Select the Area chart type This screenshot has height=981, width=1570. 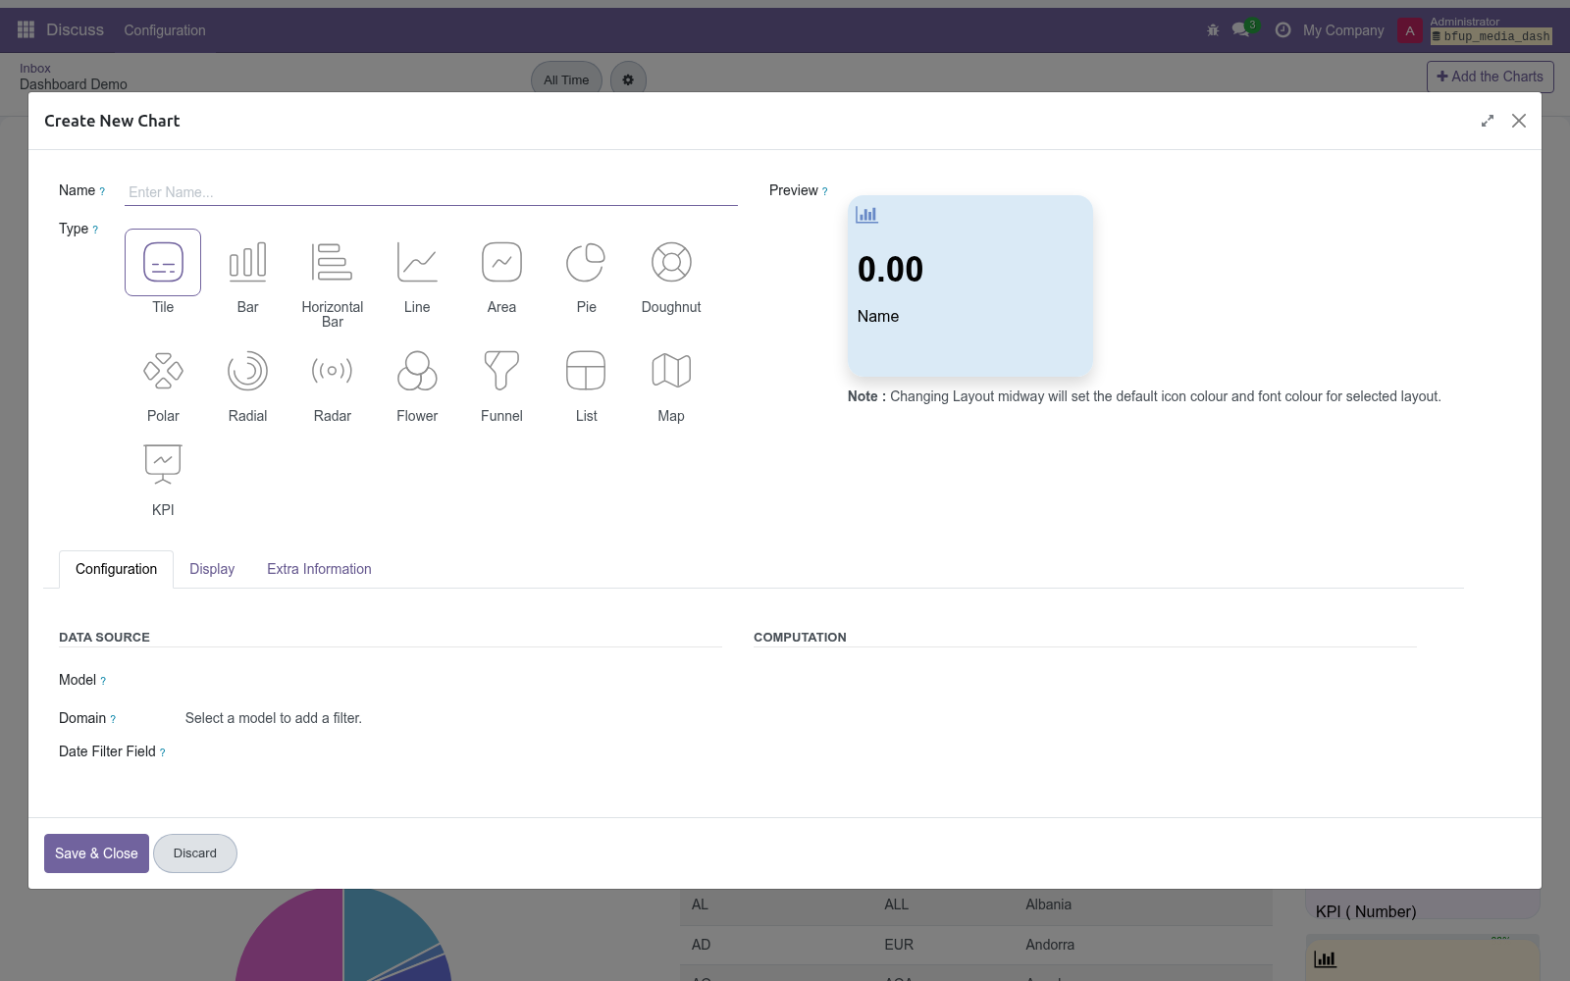click(501, 262)
